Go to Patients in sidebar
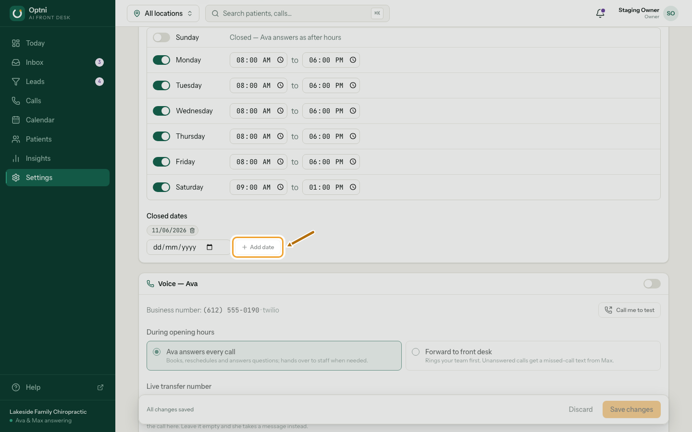Image resolution: width=692 pixels, height=432 pixels. pyautogui.click(x=58, y=139)
